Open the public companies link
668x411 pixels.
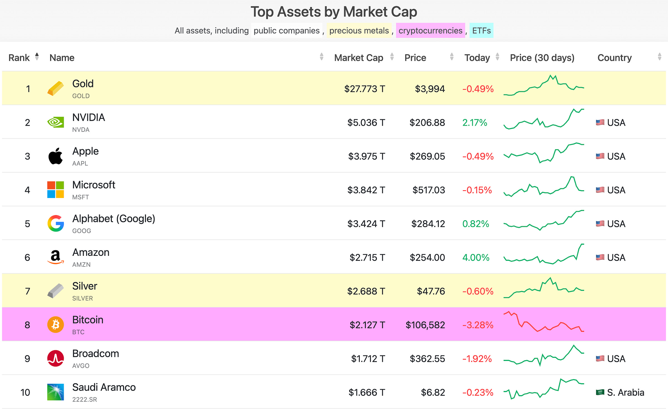[286, 31]
